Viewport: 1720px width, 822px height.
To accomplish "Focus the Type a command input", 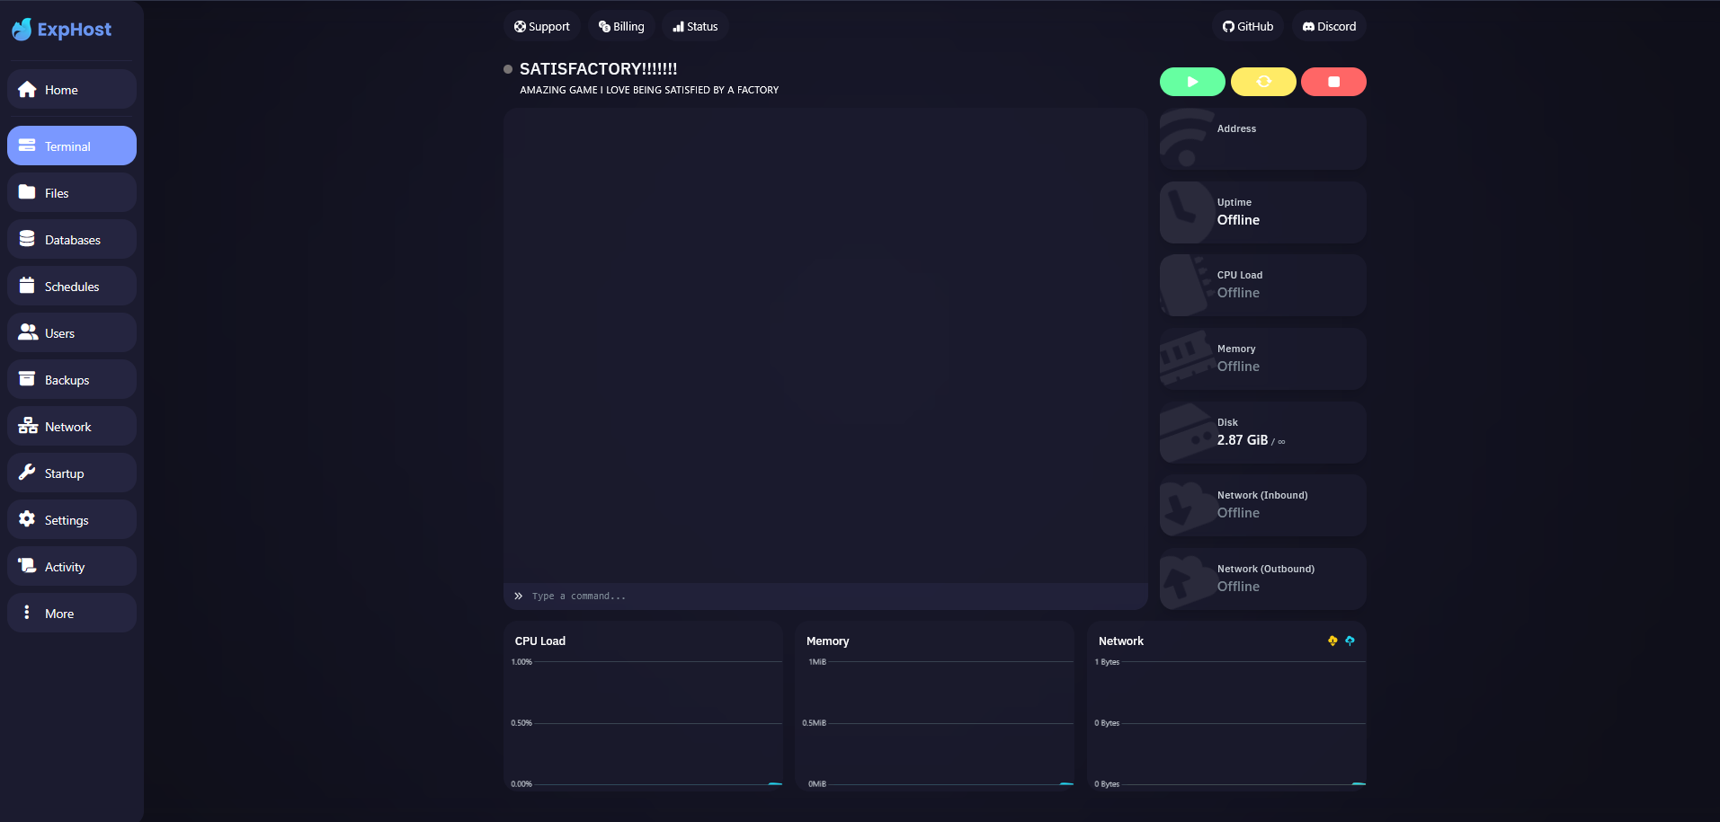I will (825, 596).
